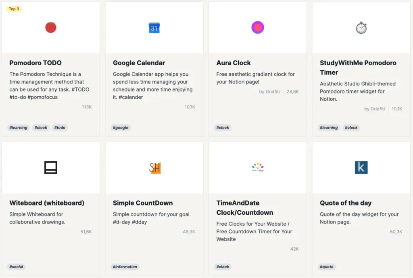Select the #quote tag chip
Viewport: 413px width, 278px height.
coord(327,267)
